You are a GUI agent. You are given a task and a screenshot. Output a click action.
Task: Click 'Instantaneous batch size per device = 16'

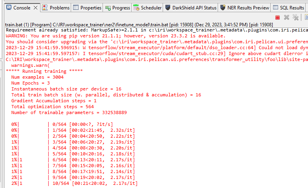[x=66, y=89]
